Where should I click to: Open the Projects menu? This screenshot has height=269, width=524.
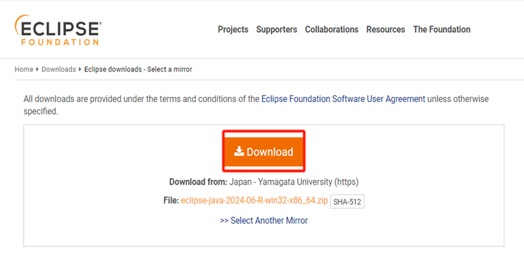(233, 29)
